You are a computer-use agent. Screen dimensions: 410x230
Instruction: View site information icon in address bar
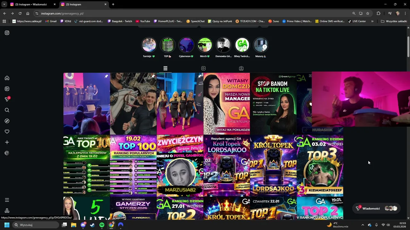click(37, 13)
